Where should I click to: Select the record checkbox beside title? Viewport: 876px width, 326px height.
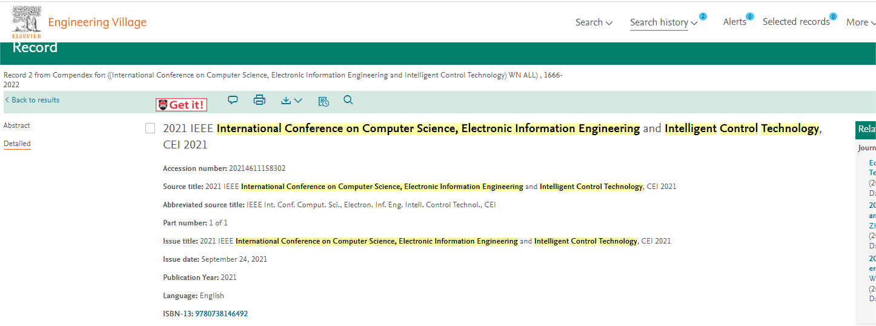150,128
